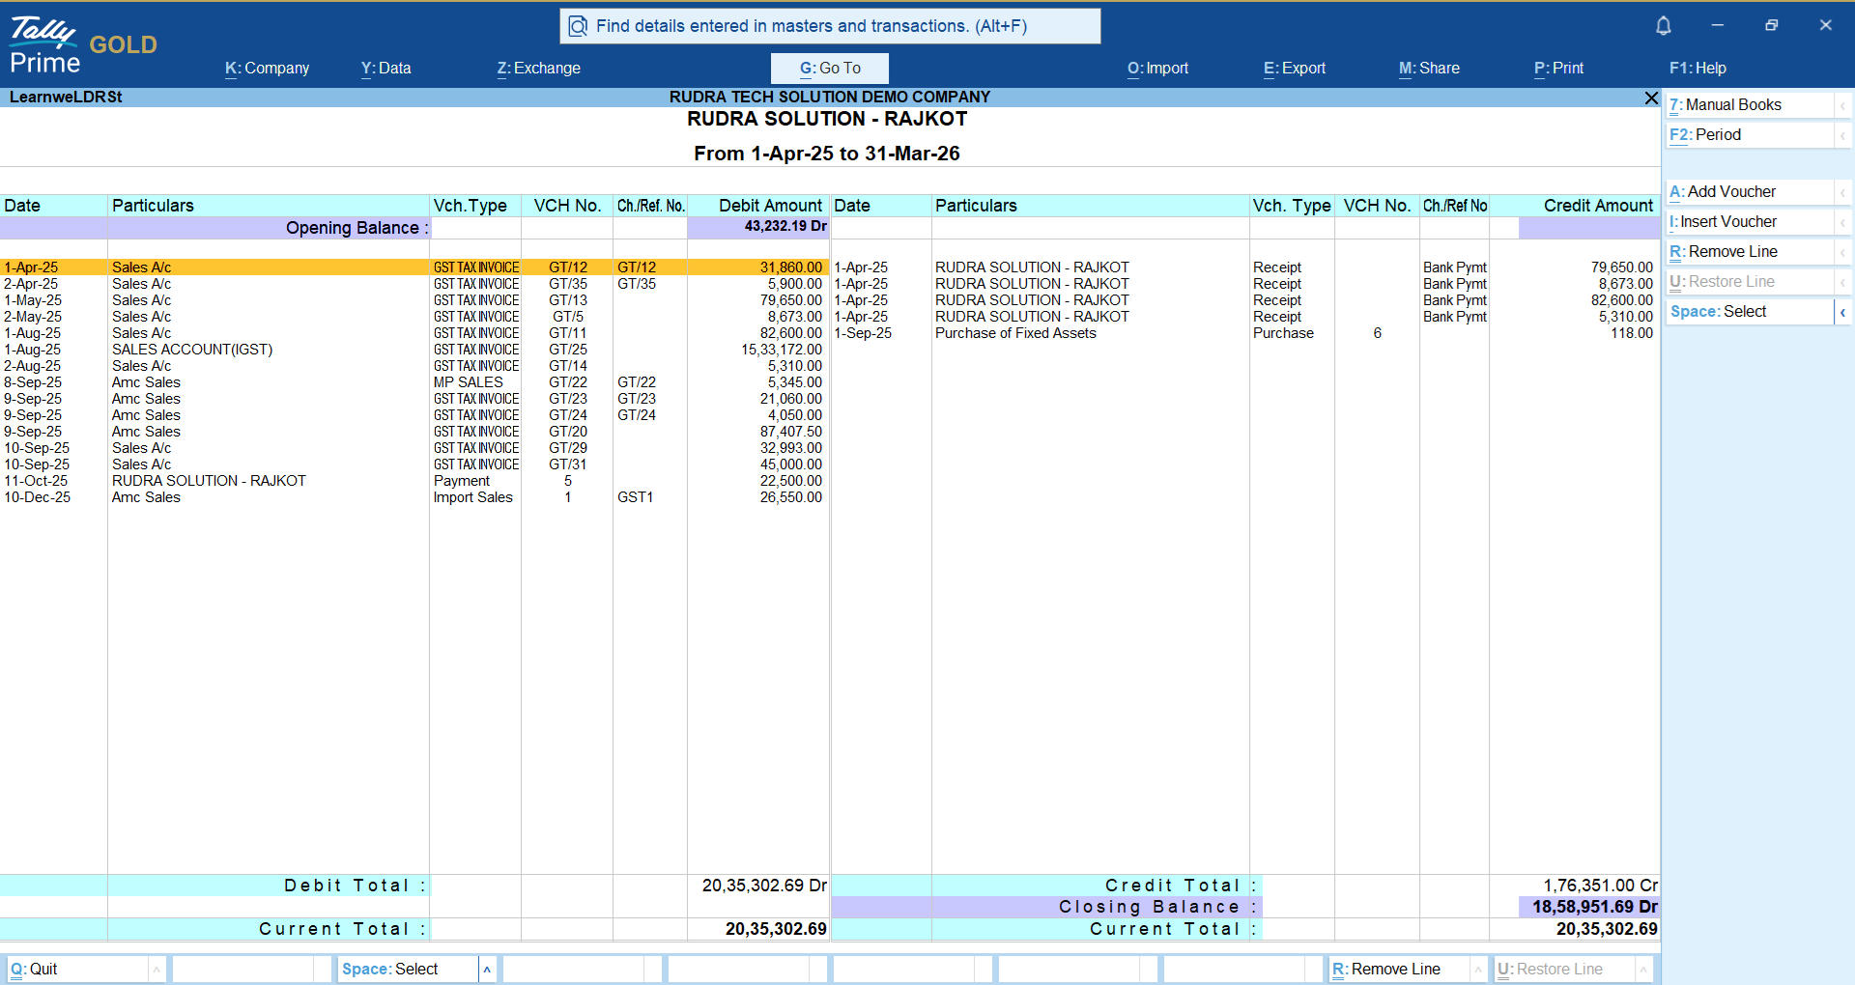Open the G: Go To menu
This screenshot has height=985, width=1855.
pyautogui.click(x=830, y=69)
